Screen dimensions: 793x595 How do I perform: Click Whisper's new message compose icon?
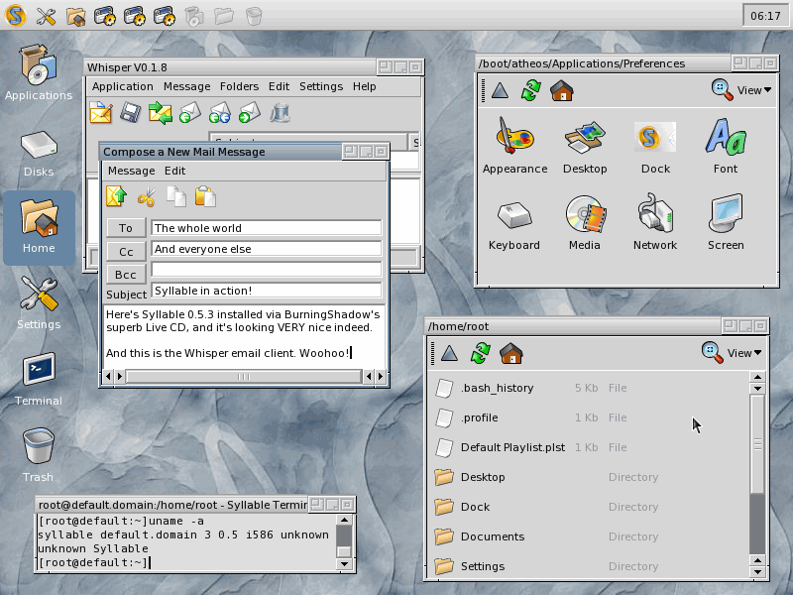101,112
